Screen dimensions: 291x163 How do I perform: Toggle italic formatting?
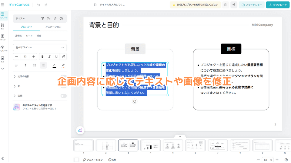49,56
